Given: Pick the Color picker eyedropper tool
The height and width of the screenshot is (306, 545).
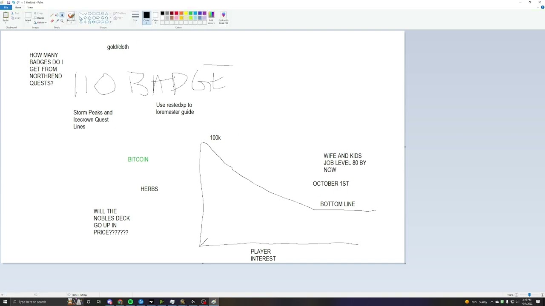Looking at the screenshot, I should tap(57, 21).
